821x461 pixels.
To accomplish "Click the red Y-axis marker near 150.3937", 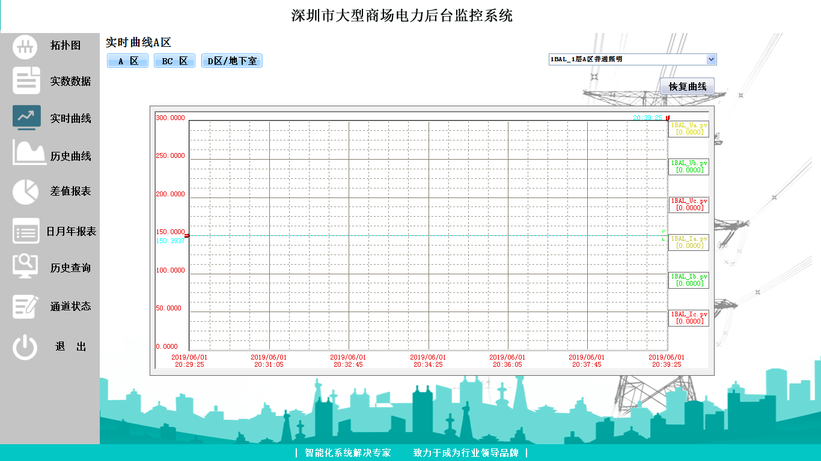I will 187,236.
